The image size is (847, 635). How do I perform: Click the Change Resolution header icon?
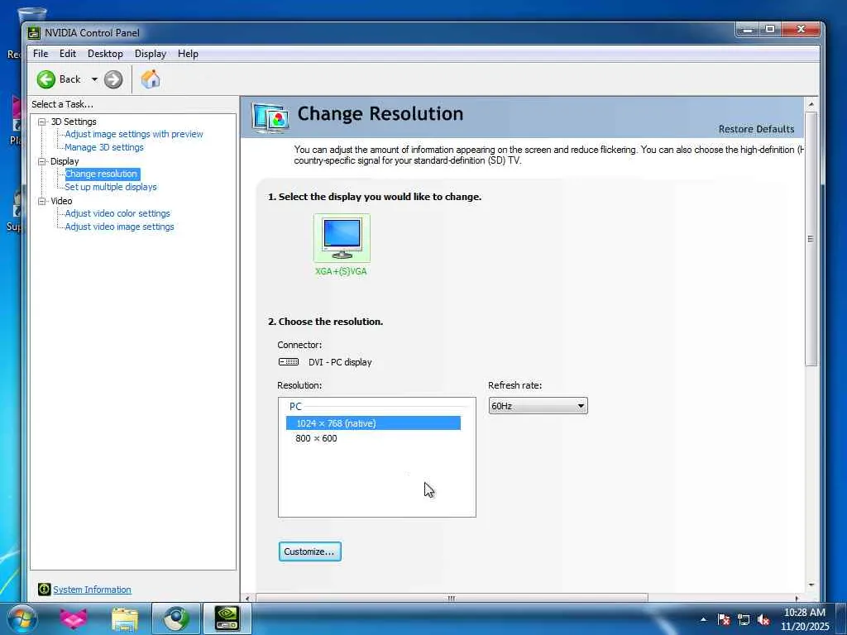(270, 117)
